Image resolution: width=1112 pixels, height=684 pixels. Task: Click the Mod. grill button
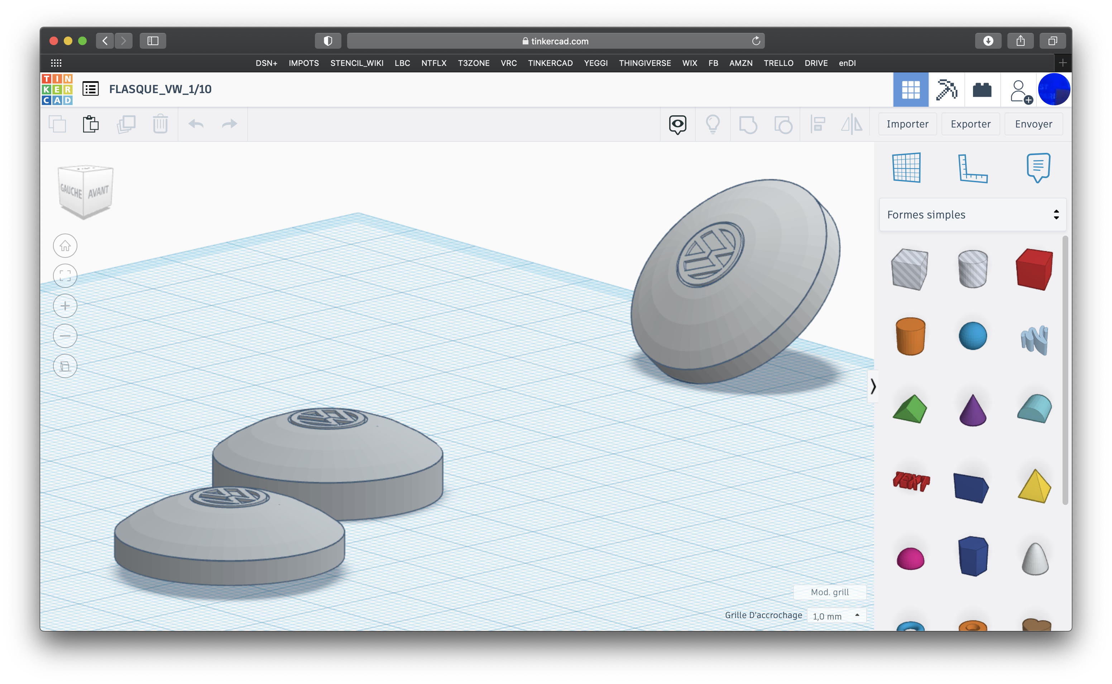coord(829,592)
